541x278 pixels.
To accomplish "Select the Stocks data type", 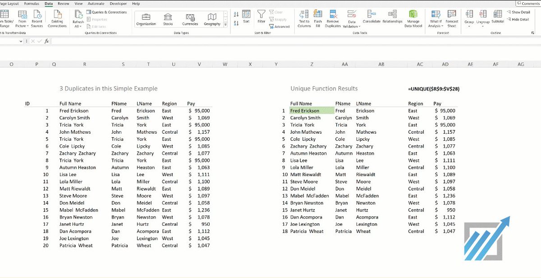I will tap(168, 19).
